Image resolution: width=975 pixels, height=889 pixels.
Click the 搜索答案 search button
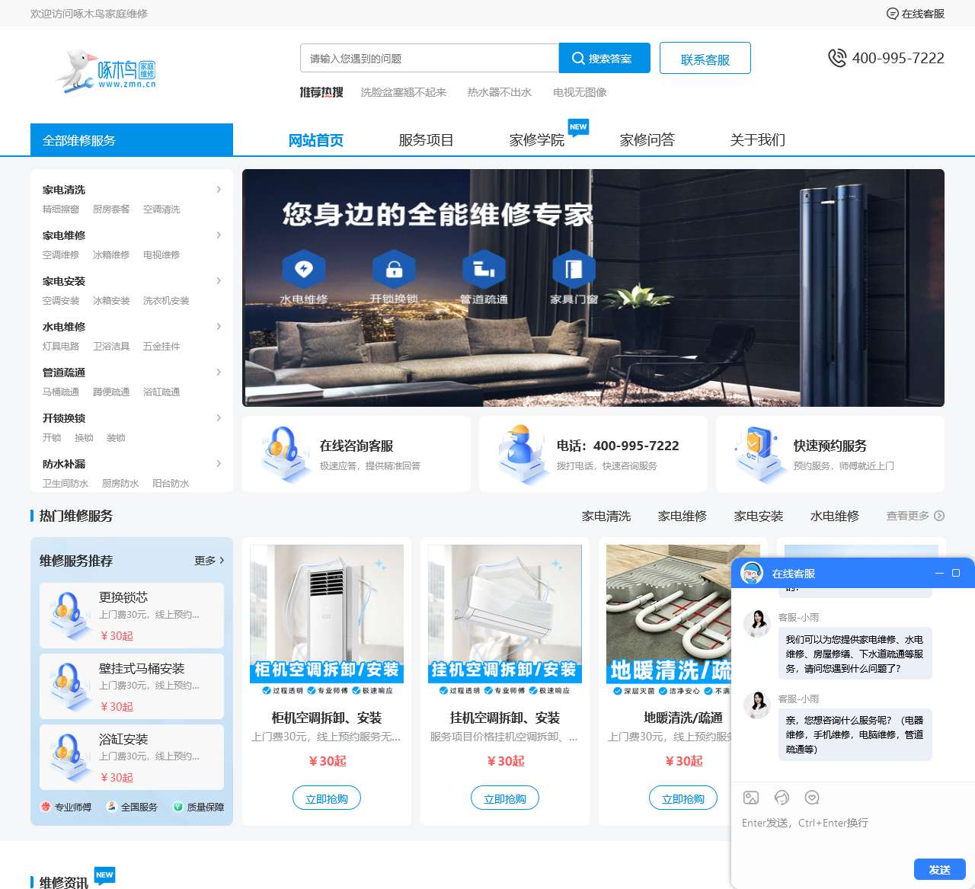pyautogui.click(x=605, y=58)
